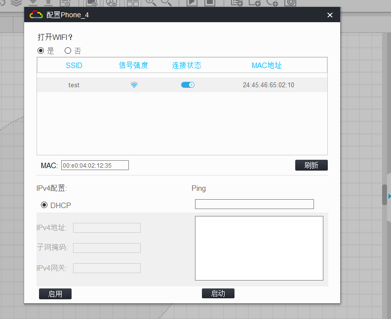The height and width of the screenshot is (319, 391).
Task: Select the 否 radio to turn WIFI off
Action: (68, 51)
